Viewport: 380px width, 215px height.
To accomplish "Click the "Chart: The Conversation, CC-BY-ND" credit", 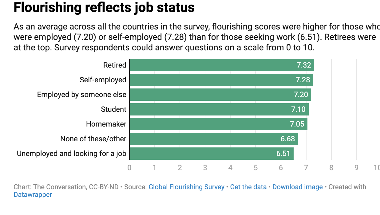I will (x=66, y=187).
